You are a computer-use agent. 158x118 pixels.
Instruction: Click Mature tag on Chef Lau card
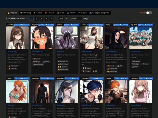[x=87, y=68]
